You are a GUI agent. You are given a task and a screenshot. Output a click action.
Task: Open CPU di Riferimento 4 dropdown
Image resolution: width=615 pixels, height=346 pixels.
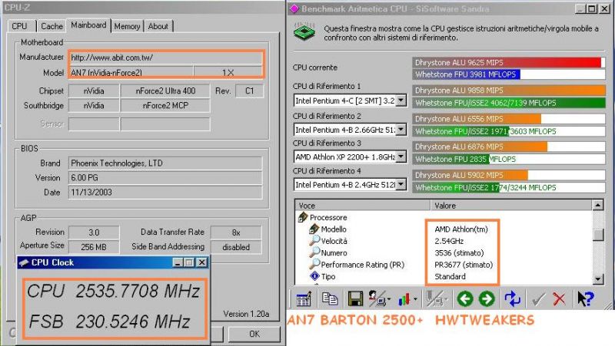point(401,184)
